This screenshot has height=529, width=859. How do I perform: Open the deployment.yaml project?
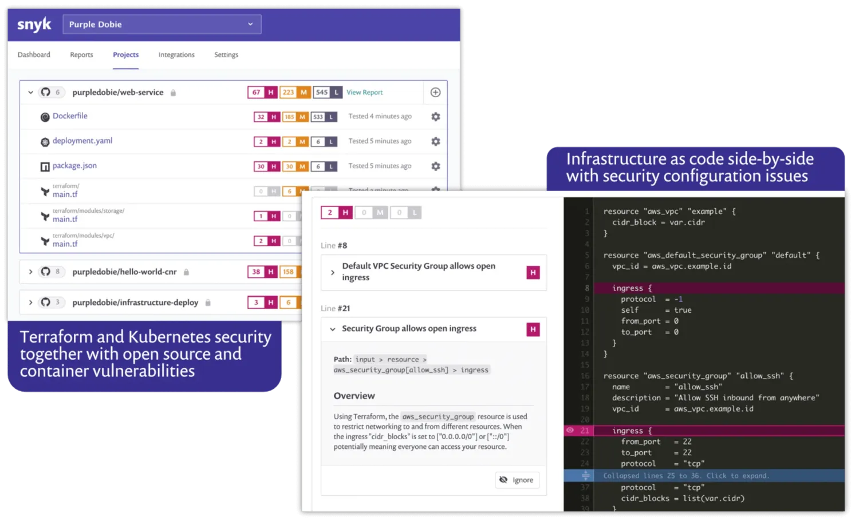(82, 141)
